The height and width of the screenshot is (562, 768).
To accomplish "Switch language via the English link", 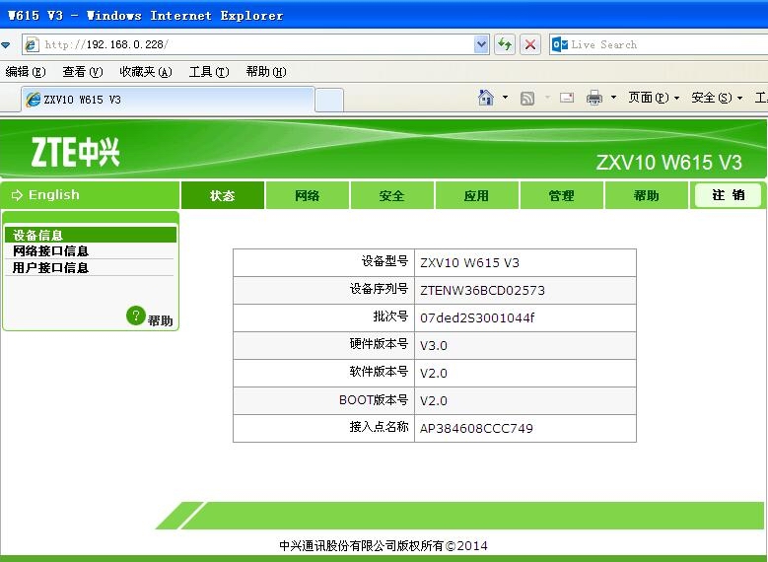I will click(x=54, y=194).
